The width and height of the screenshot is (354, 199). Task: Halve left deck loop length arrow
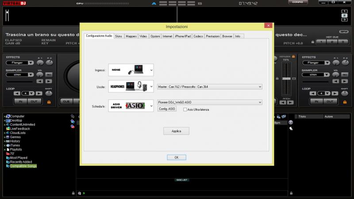pos(17,93)
